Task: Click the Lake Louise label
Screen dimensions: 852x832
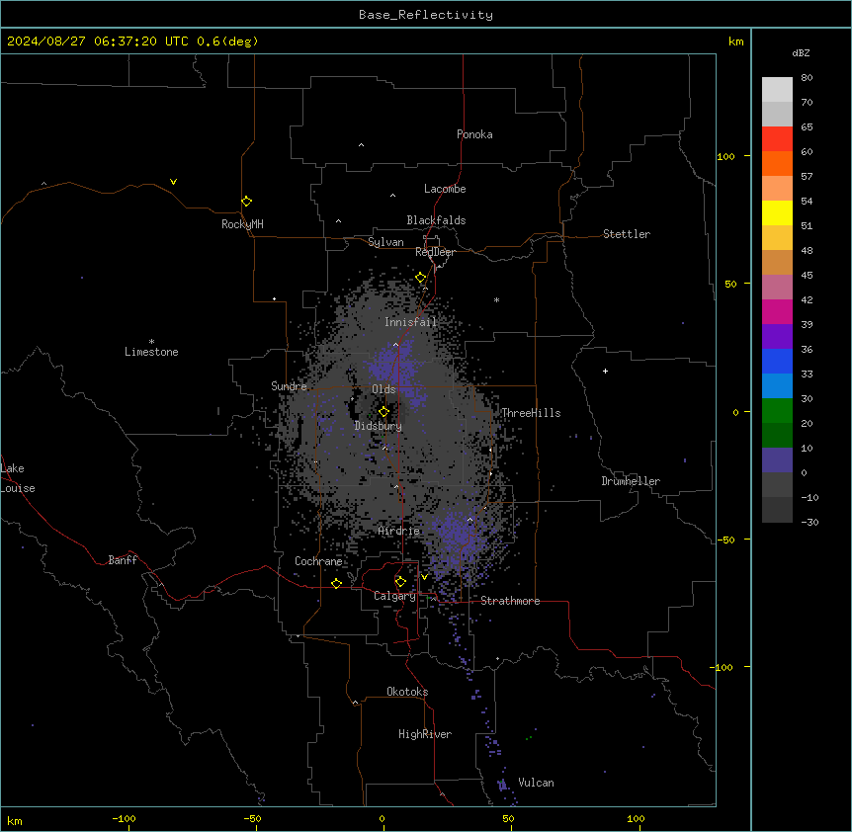Action: 18,478
